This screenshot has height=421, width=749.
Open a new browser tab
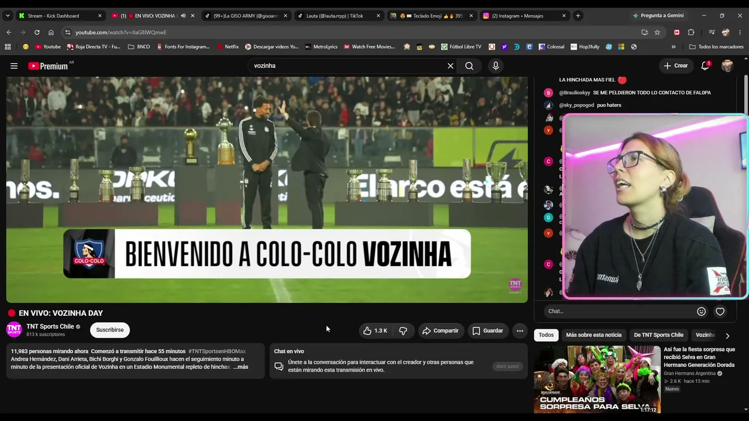pyautogui.click(x=578, y=16)
